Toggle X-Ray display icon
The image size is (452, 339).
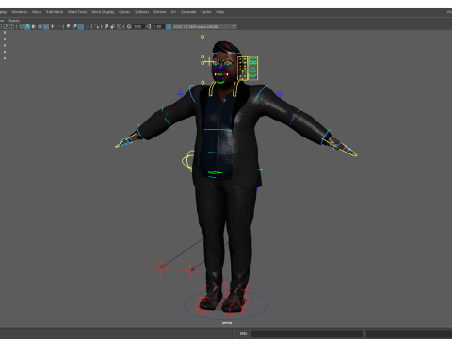coord(106,26)
